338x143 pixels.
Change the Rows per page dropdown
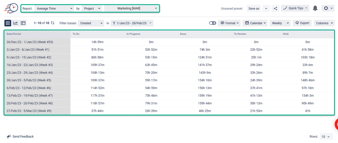[326, 137]
